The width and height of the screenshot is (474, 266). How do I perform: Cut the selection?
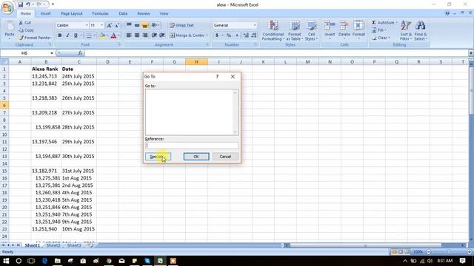point(24,23)
